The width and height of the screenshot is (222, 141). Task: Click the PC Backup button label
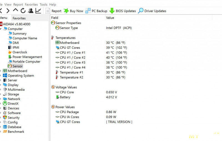click(99, 11)
